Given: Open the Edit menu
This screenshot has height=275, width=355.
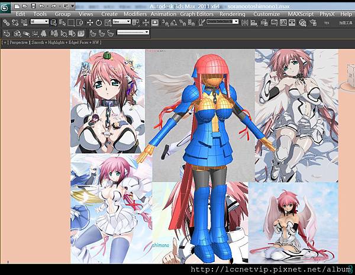Looking at the screenshot, I should pyautogui.click(x=20, y=14).
